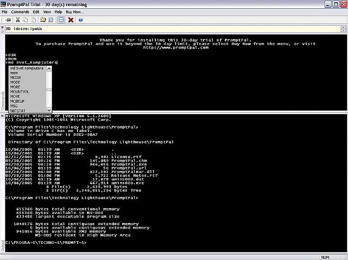
Task: Click the 'PromptPal.chm' filename in the output
Action: (129, 161)
